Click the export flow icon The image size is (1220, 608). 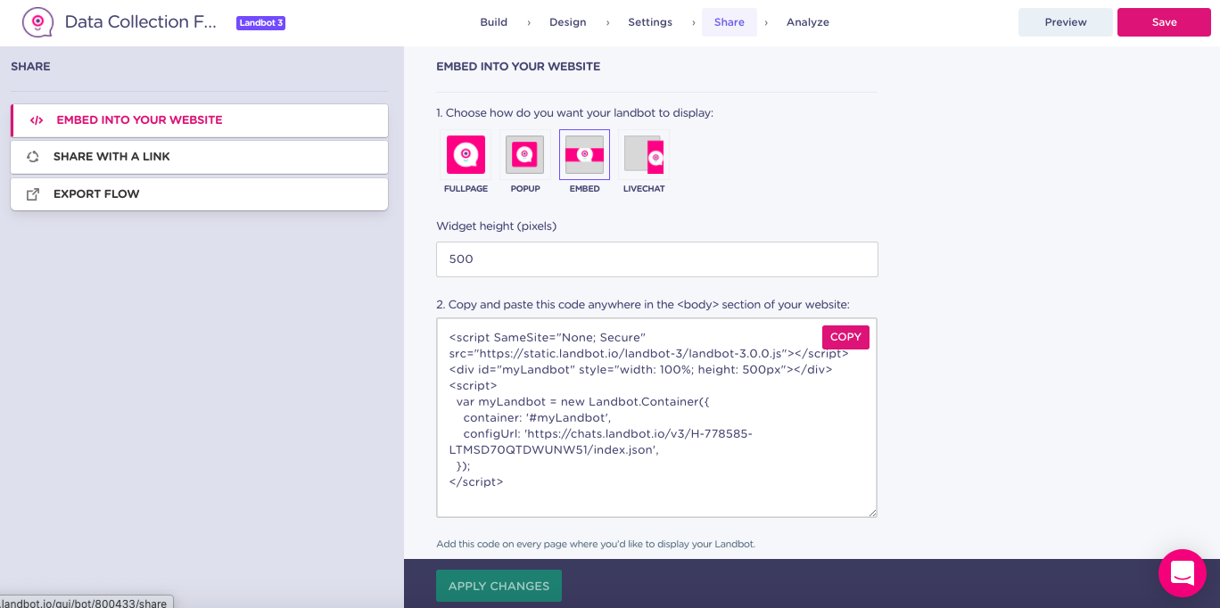click(x=33, y=194)
